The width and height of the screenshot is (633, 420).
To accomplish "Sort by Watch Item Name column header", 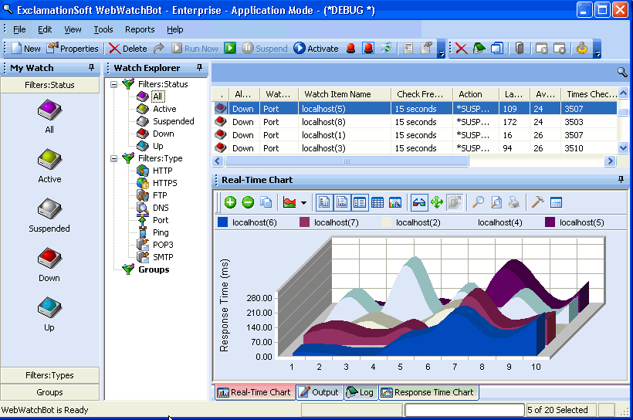I will click(345, 94).
